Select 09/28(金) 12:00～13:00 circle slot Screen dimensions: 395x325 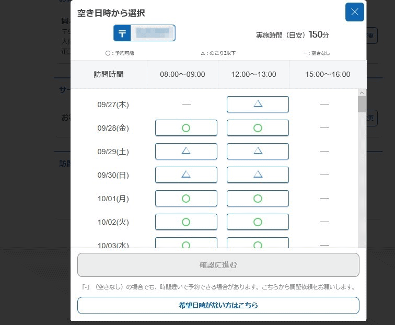click(x=258, y=128)
